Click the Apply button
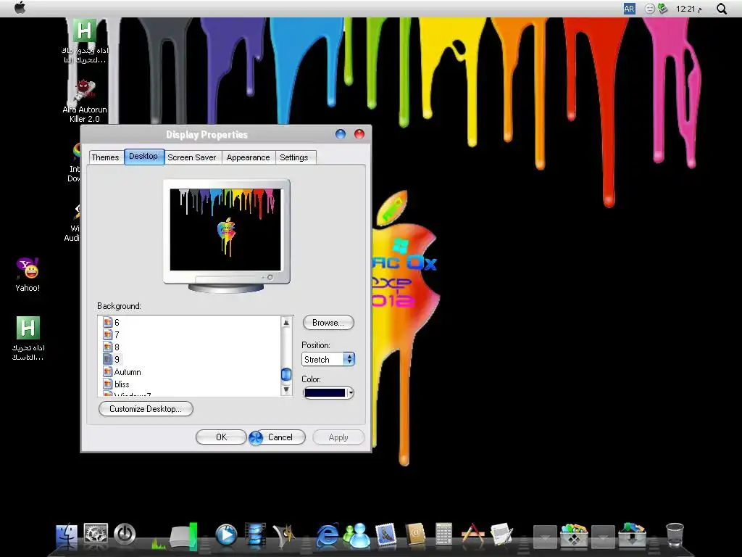The image size is (742, 557). (x=338, y=437)
